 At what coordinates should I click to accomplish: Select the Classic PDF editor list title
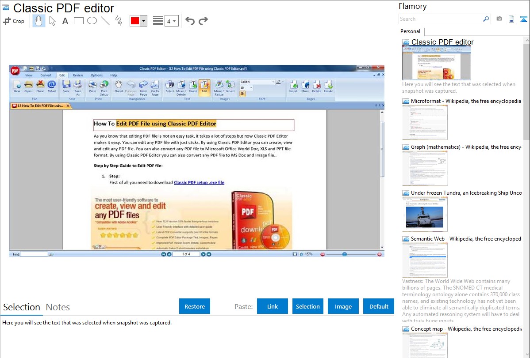tap(442, 42)
